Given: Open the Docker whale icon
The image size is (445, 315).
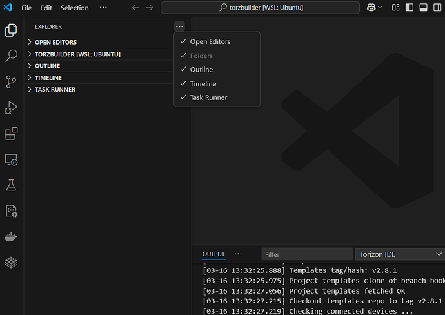Looking at the screenshot, I should click(11, 237).
